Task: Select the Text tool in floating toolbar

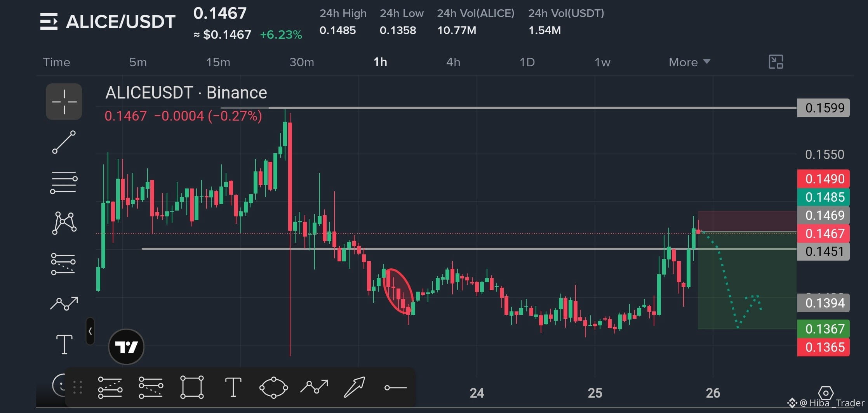Action: pos(233,387)
